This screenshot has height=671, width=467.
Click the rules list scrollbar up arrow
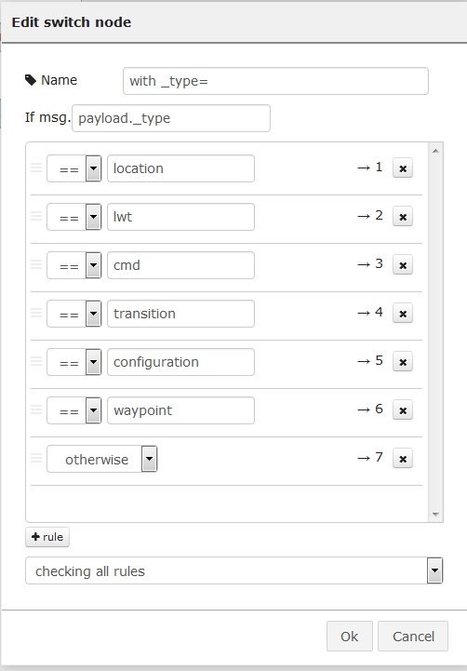coord(435,151)
